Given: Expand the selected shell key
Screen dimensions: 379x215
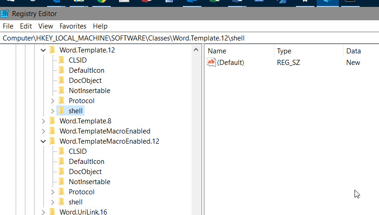Looking at the screenshot, I should click(x=53, y=111).
